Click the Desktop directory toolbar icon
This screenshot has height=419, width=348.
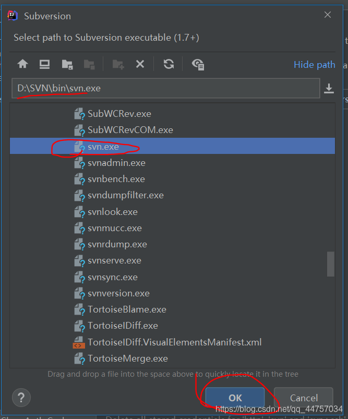[x=45, y=64]
